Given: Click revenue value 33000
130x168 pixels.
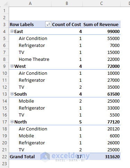Looking at the screenshot, I should click(113, 108).
